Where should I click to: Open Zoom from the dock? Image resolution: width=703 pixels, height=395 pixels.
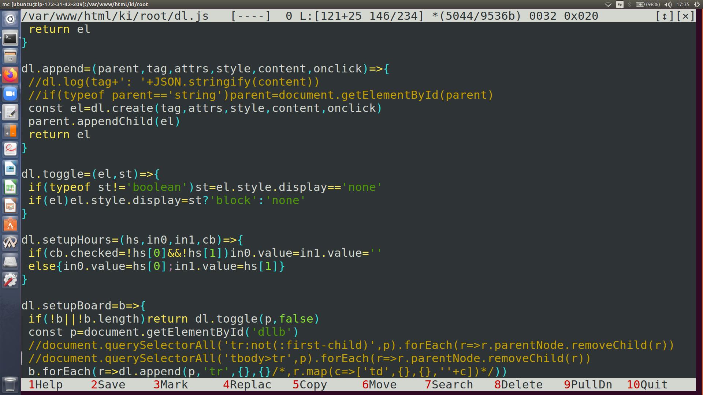click(x=10, y=94)
